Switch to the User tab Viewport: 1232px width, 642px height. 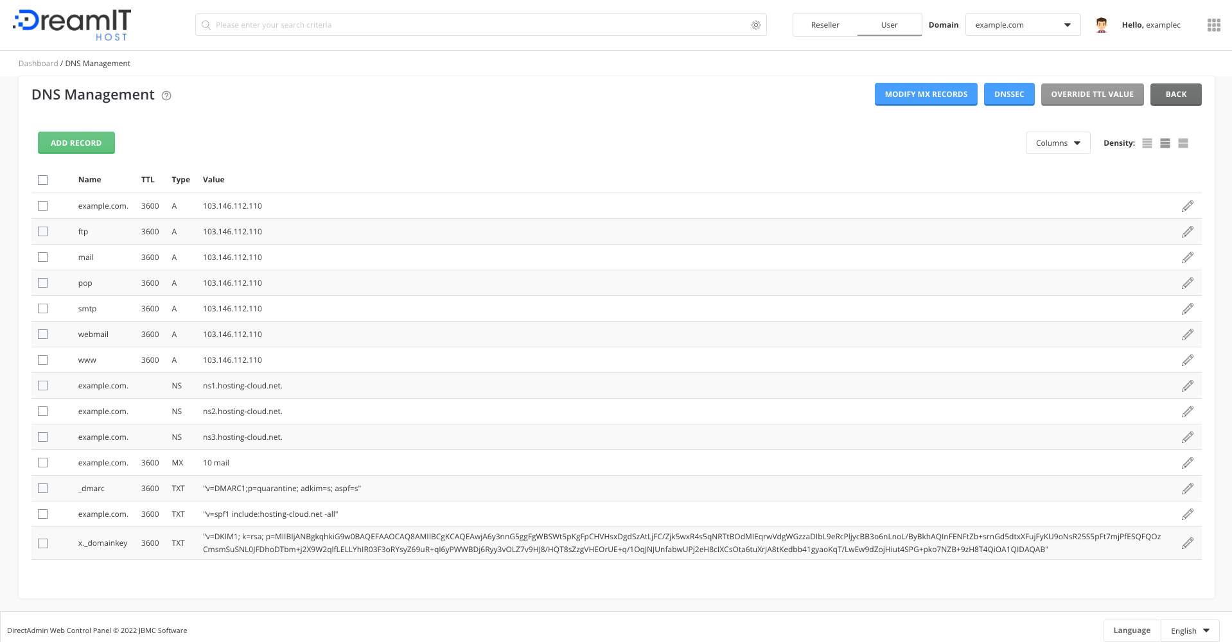889,24
